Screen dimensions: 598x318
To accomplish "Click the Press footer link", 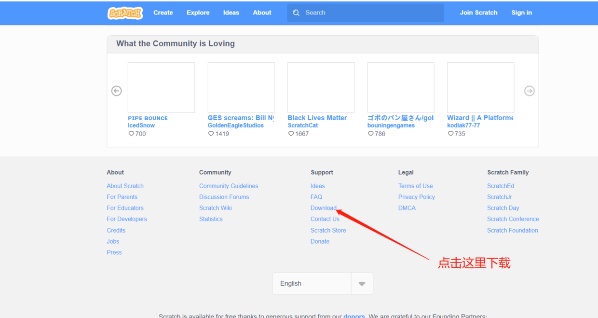I will click(114, 252).
